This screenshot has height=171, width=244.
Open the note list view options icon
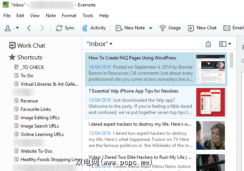(223, 44)
